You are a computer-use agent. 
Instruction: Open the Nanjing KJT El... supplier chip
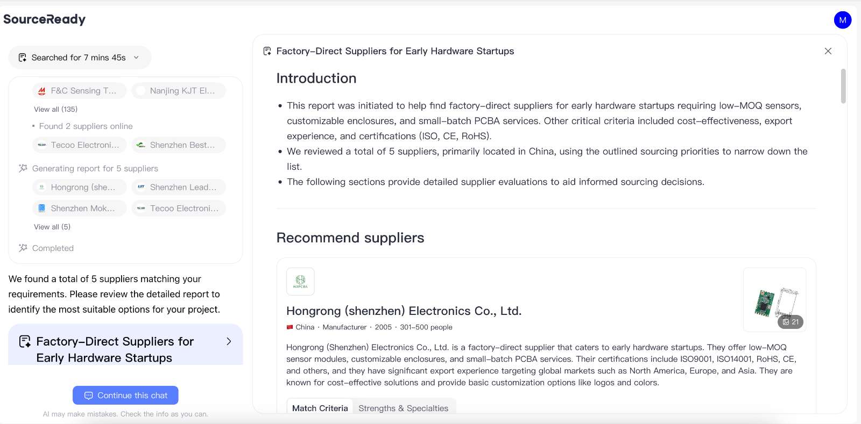point(179,91)
